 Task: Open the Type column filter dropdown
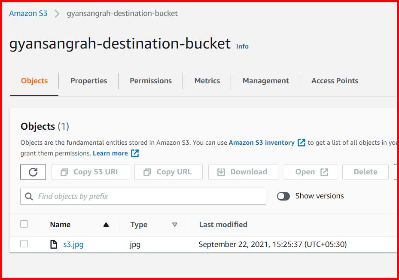click(175, 224)
